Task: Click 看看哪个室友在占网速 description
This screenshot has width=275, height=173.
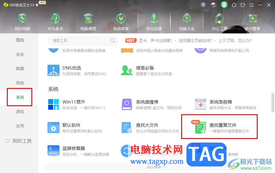Action: coord(154,74)
